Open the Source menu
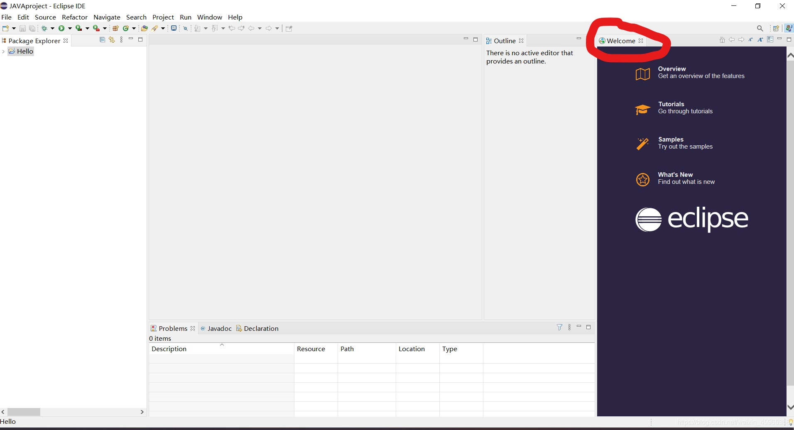The image size is (794, 430). click(x=45, y=17)
